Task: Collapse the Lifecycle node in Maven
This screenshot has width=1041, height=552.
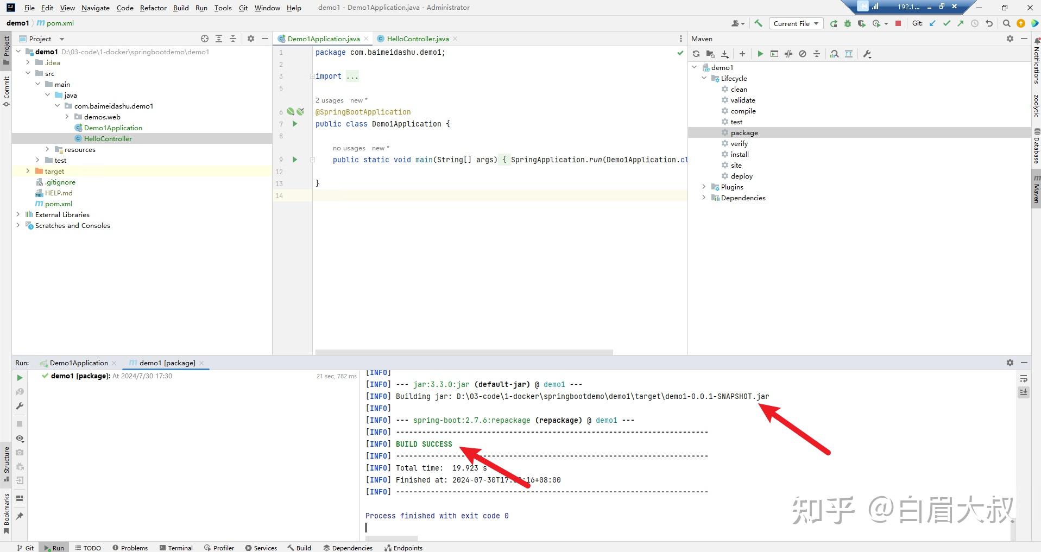Action: [704, 78]
